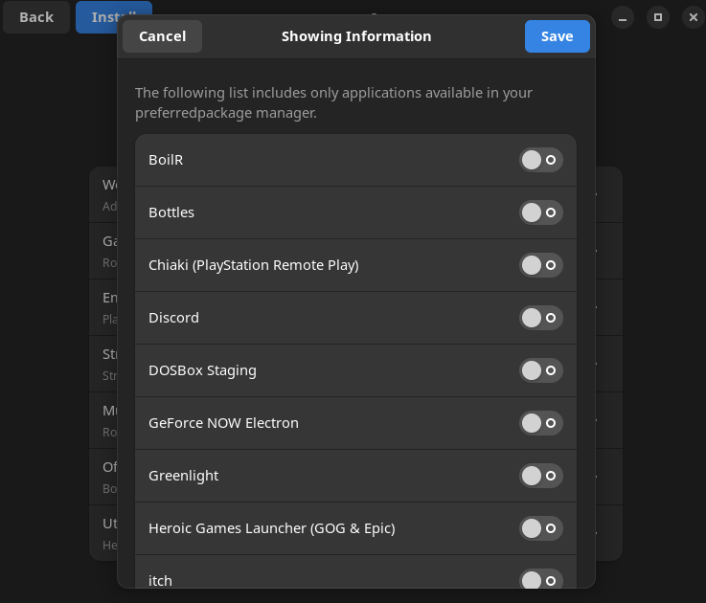Click the DOSBox Staging label

click(202, 370)
